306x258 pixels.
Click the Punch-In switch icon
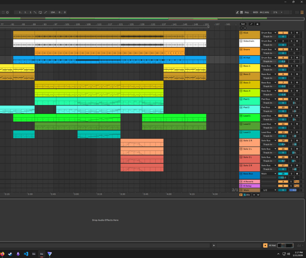tap(35, 12)
